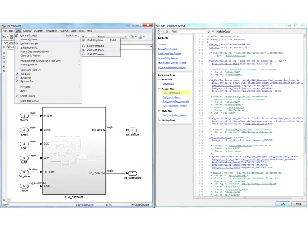Click the build model icon on the Simulink toolbar
Image resolution: width=308 pixels, height=231 pixels.
tap(140, 37)
